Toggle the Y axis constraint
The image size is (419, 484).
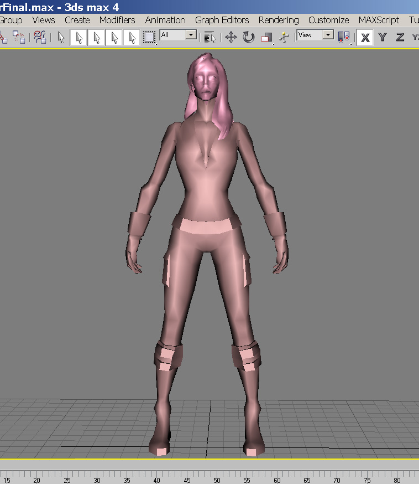382,38
